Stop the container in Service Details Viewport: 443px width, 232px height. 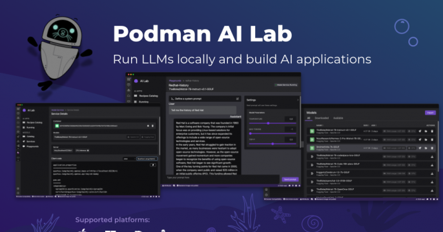(x=148, y=126)
